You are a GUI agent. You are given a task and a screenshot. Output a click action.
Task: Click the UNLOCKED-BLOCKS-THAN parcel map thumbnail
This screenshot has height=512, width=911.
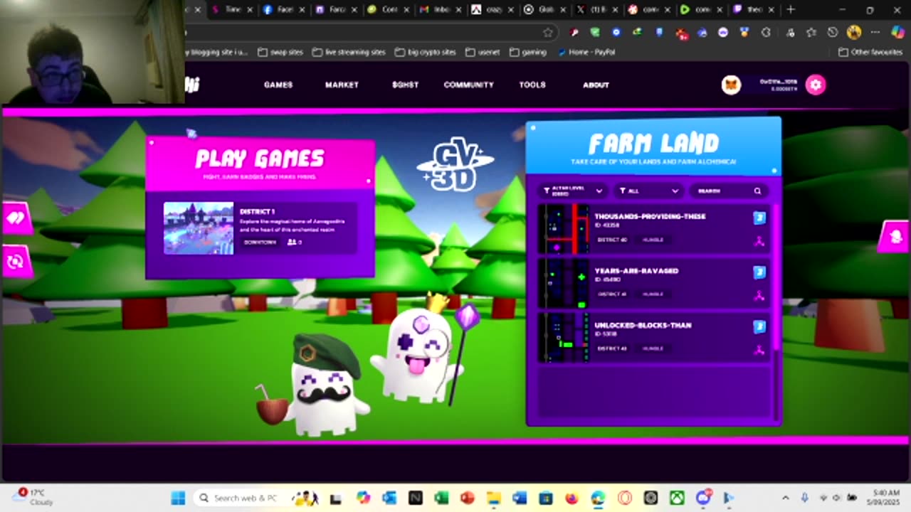564,337
